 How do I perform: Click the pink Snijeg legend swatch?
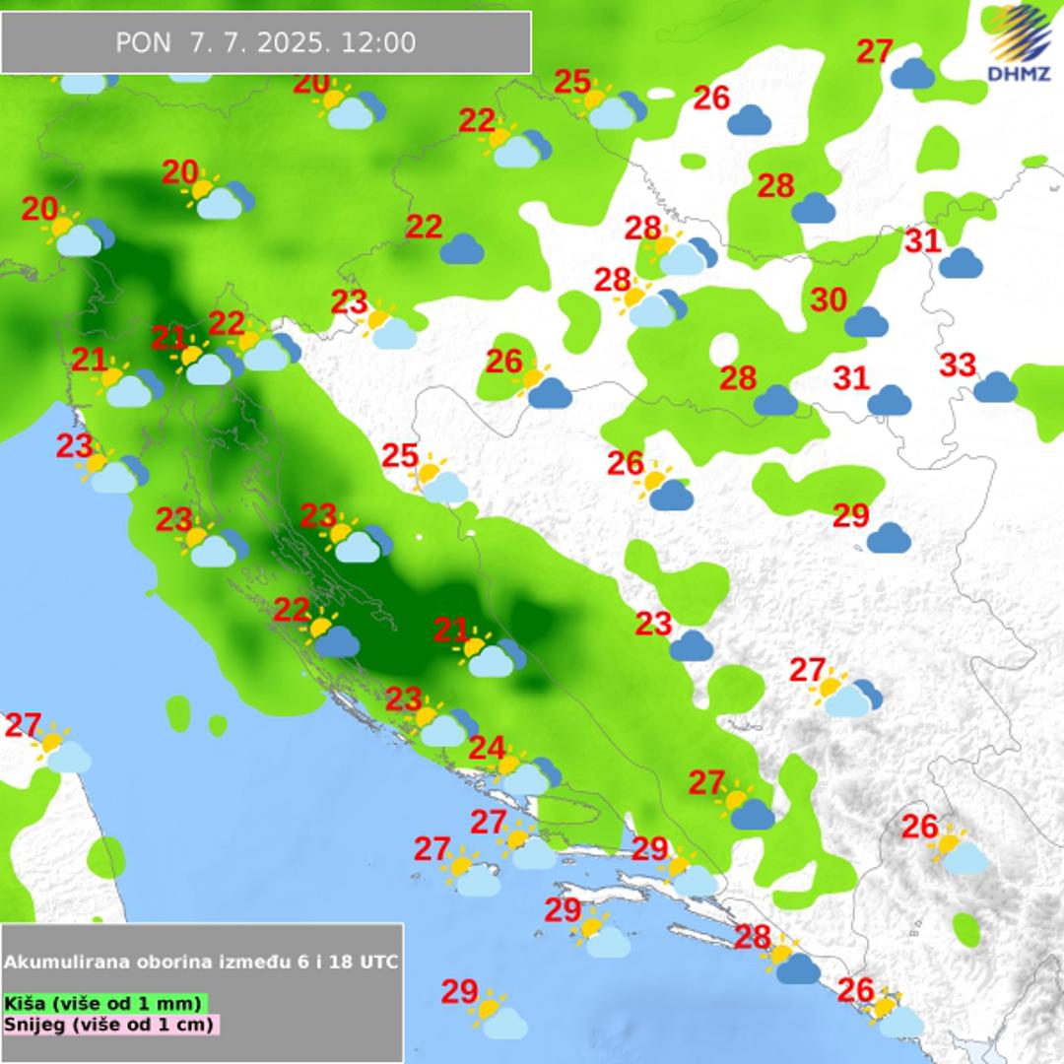109,1024
